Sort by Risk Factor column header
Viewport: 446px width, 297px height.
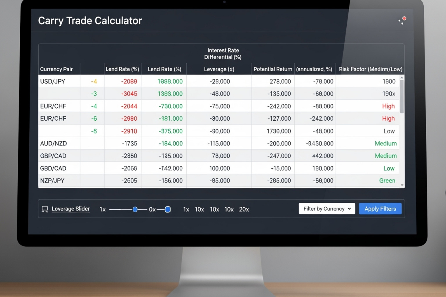(371, 69)
